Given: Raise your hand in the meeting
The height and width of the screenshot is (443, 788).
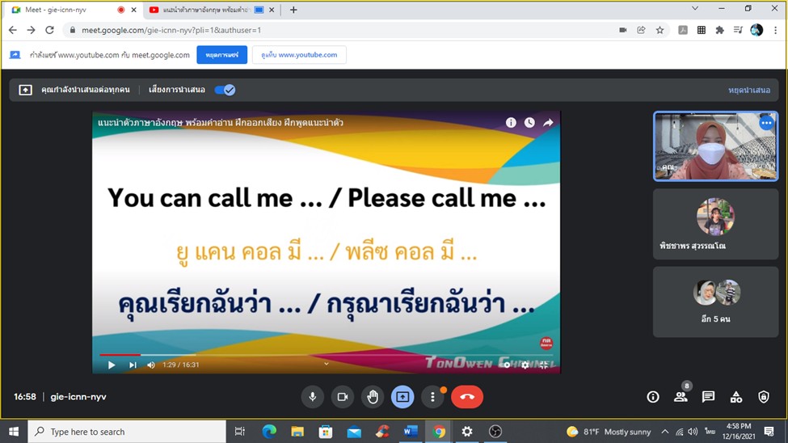Looking at the screenshot, I should pos(373,397).
